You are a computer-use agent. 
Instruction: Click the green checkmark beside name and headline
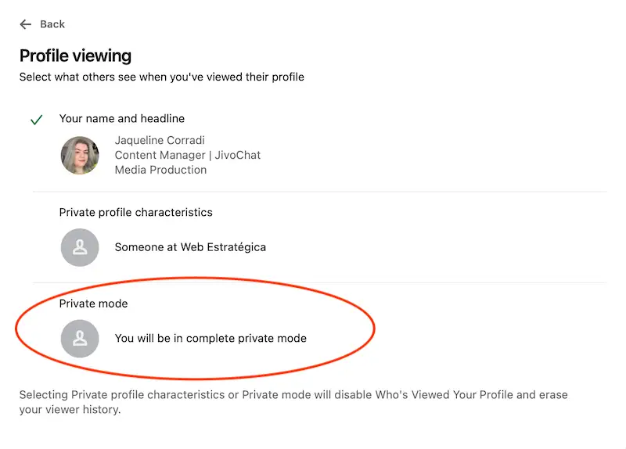(x=36, y=120)
